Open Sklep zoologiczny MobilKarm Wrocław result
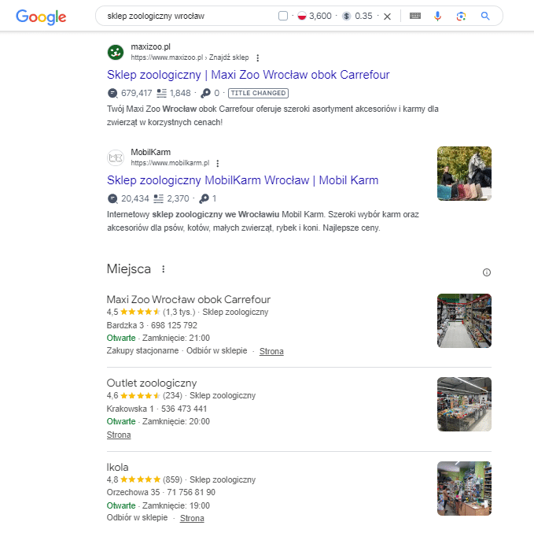The width and height of the screenshot is (534, 533). [242, 180]
